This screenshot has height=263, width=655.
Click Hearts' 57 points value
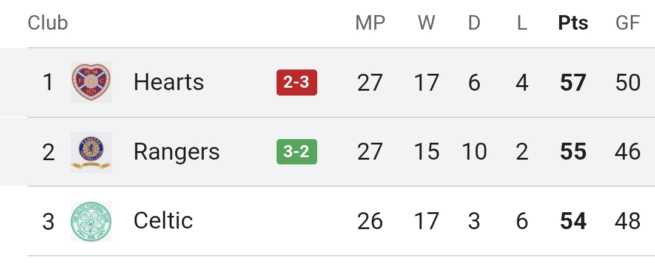pyautogui.click(x=573, y=82)
